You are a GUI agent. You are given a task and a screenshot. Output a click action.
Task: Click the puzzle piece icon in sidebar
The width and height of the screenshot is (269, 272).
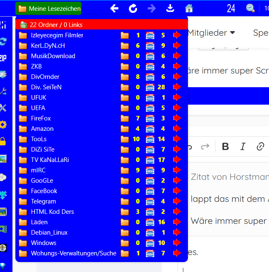click(x=3, y=195)
